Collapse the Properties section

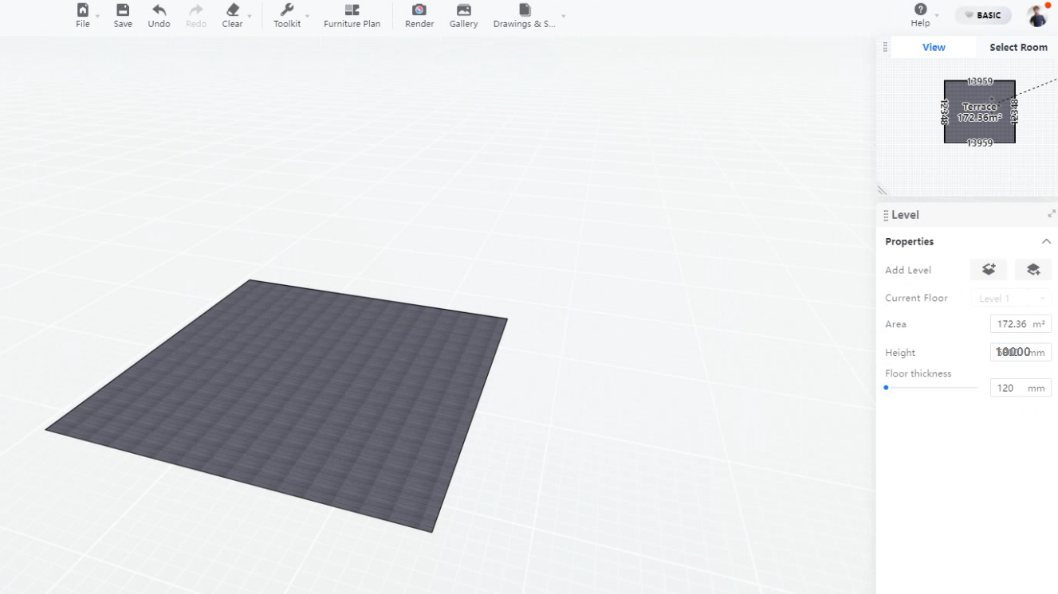click(1046, 242)
